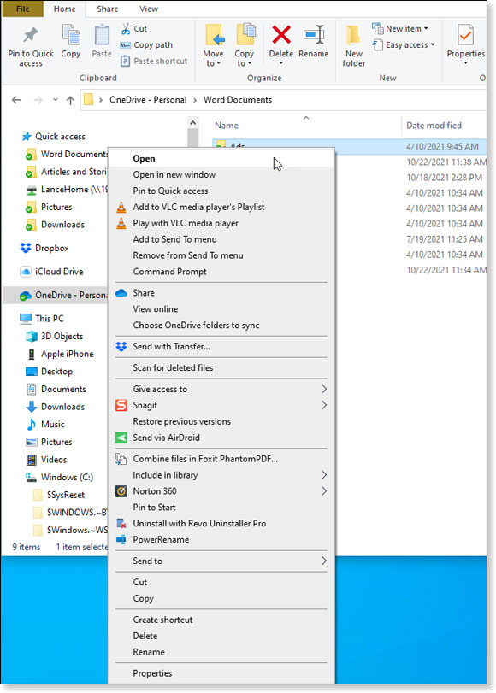
Task: Choose OneDrive Share in the context menu
Action: pyautogui.click(x=221, y=292)
